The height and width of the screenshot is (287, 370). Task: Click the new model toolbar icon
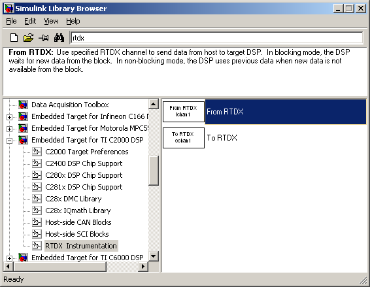pyautogui.click(x=14, y=38)
